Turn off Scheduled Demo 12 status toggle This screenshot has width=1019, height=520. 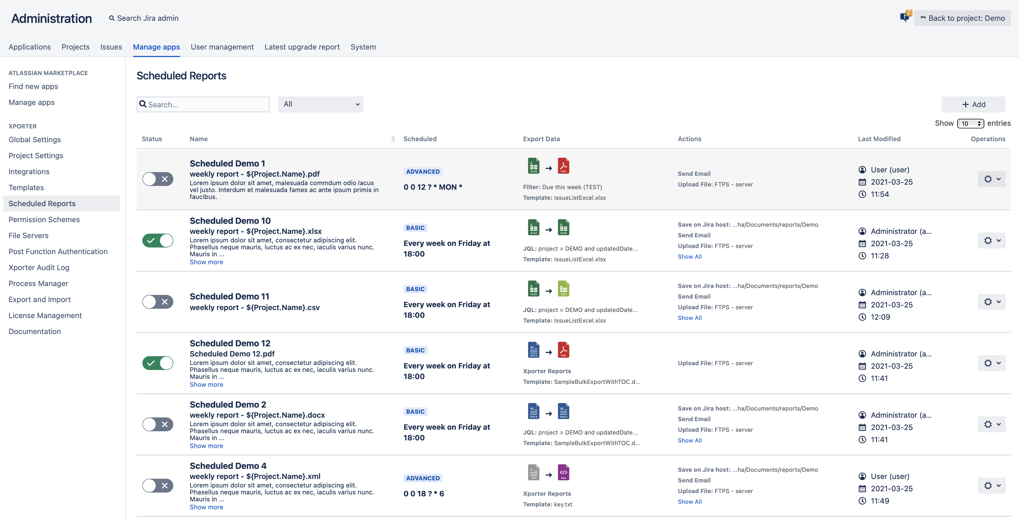tap(158, 363)
